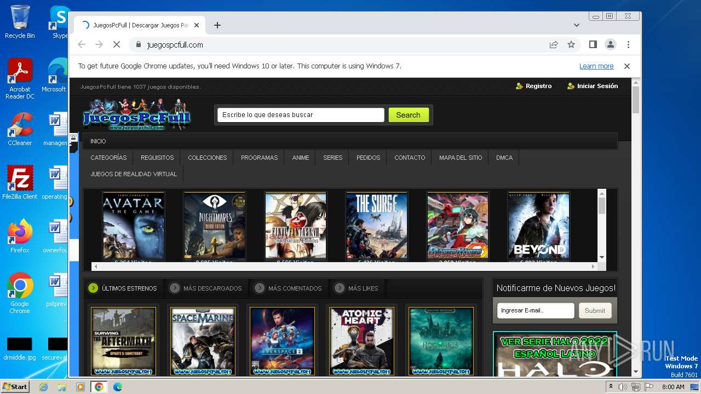Open CCleaner desktop icon
The width and height of the screenshot is (701, 394).
(20, 129)
